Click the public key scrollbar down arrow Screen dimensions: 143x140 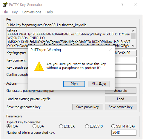(133, 46)
